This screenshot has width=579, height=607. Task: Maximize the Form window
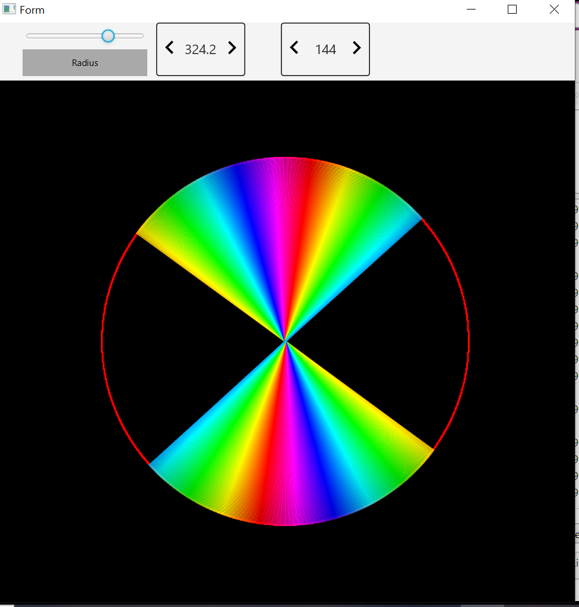pos(512,10)
